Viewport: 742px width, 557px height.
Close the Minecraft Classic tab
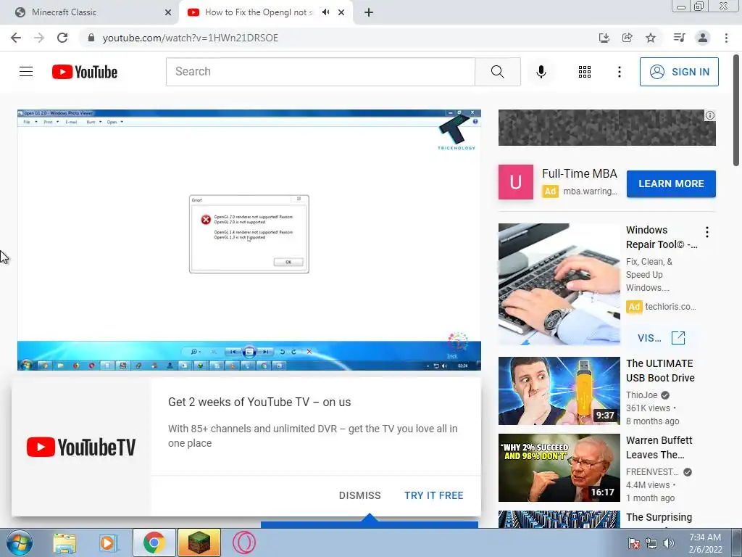click(168, 12)
